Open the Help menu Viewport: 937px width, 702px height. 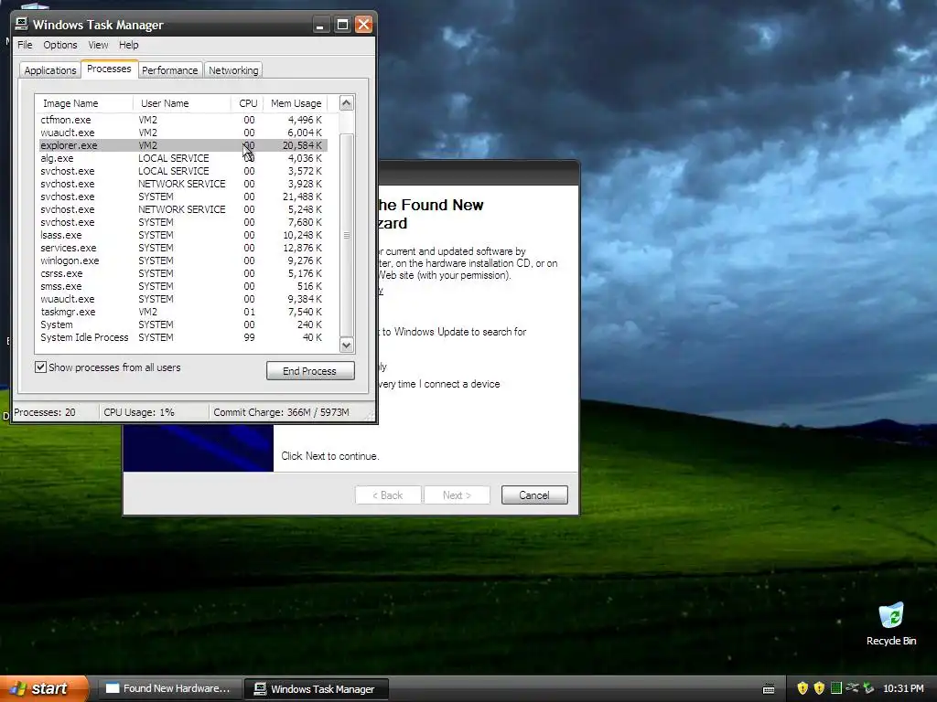(128, 45)
